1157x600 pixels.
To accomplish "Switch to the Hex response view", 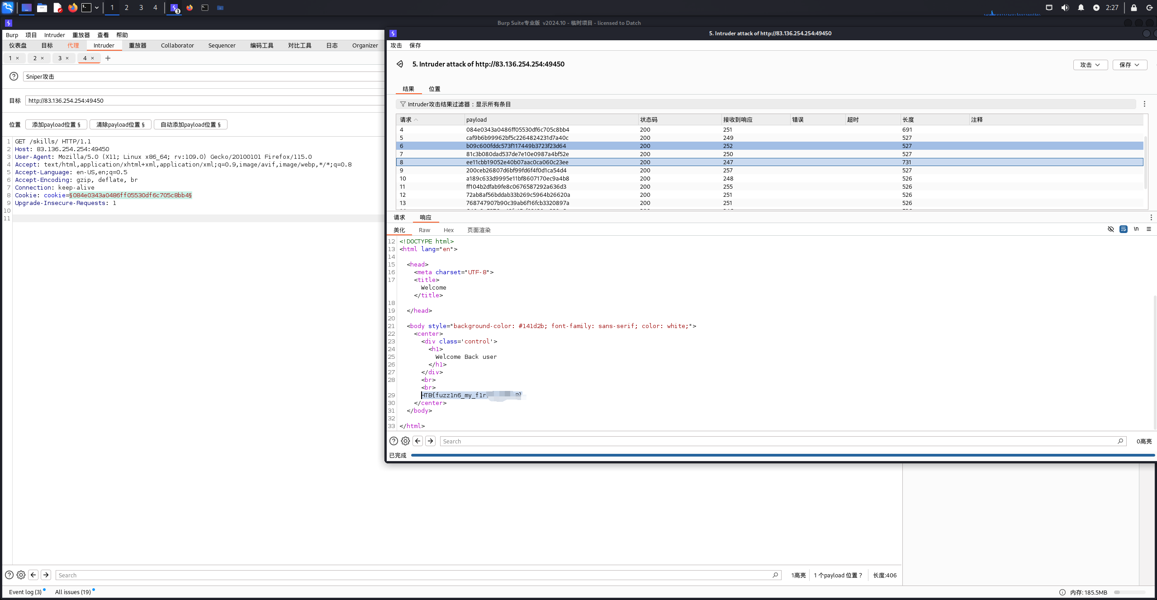I will tap(449, 230).
